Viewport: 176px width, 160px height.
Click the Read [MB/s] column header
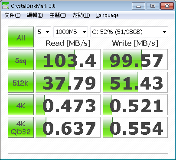pyautogui.click(x=68, y=43)
